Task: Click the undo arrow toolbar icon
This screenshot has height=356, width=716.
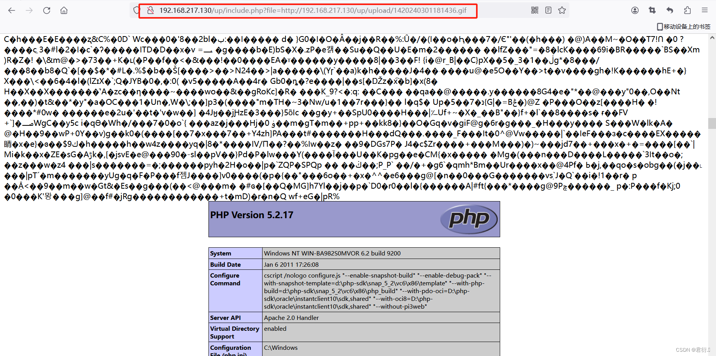Action: pos(670,10)
